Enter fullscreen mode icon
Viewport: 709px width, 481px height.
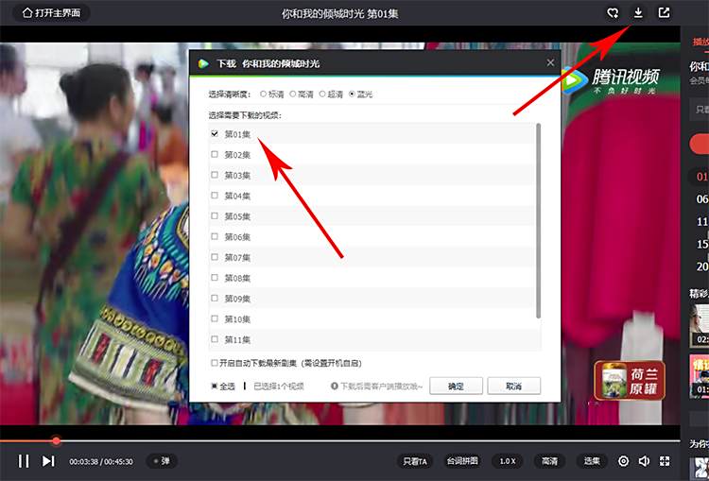(x=665, y=461)
